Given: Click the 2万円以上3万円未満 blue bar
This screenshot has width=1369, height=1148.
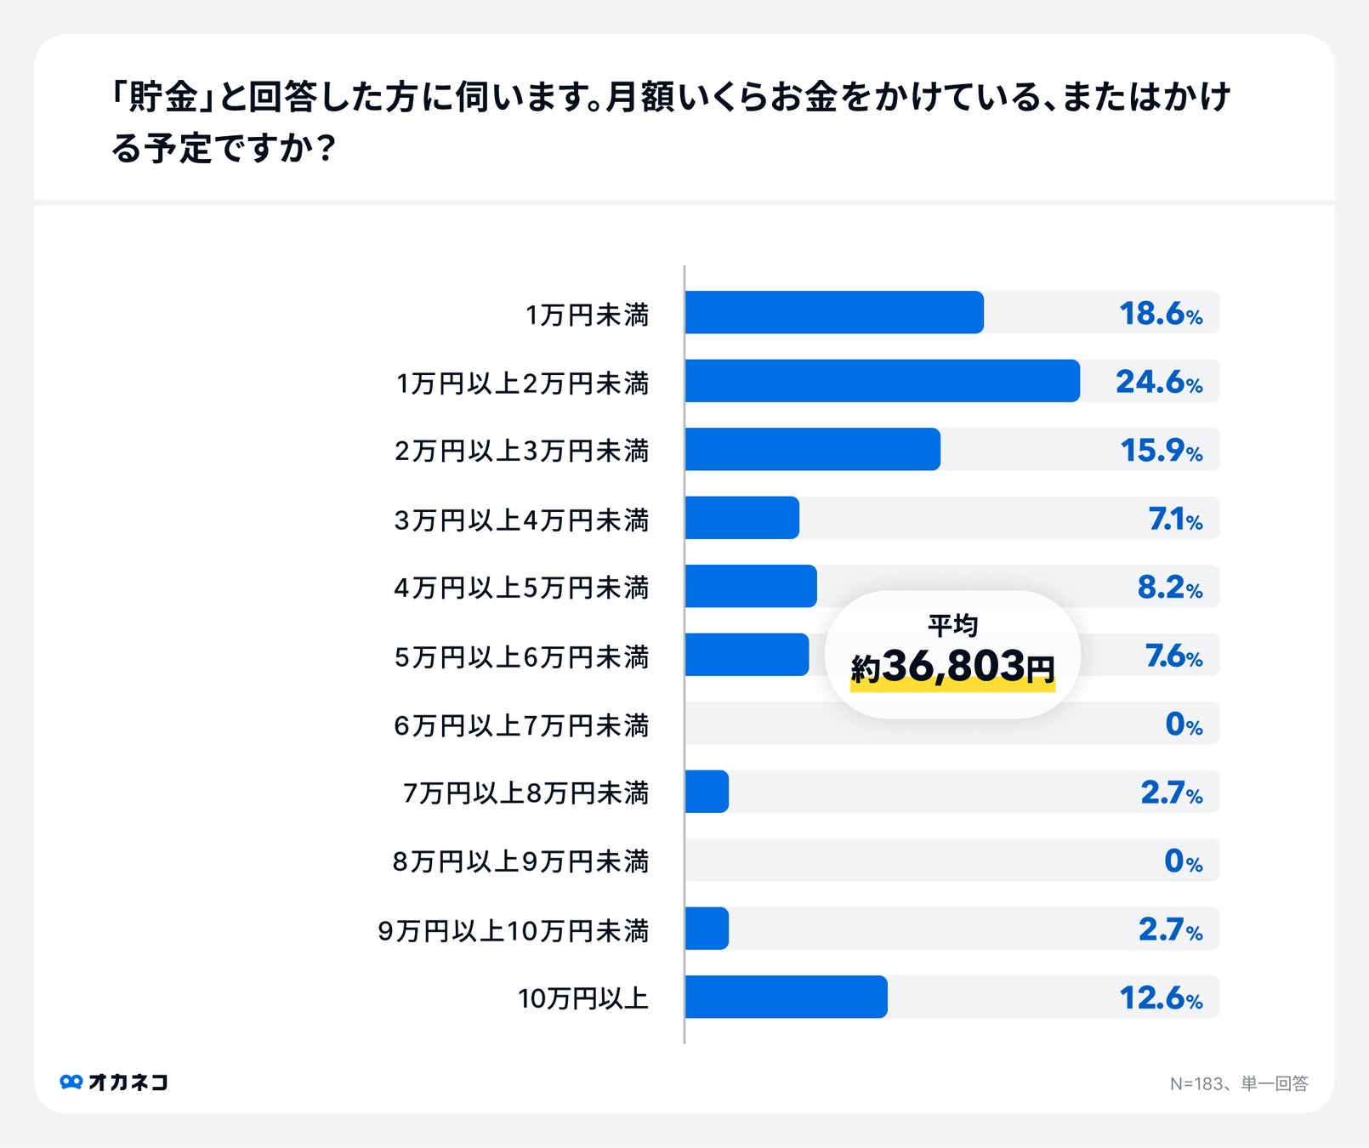Looking at the screenshot, I should pyautogui.click(x=812, y=450).
